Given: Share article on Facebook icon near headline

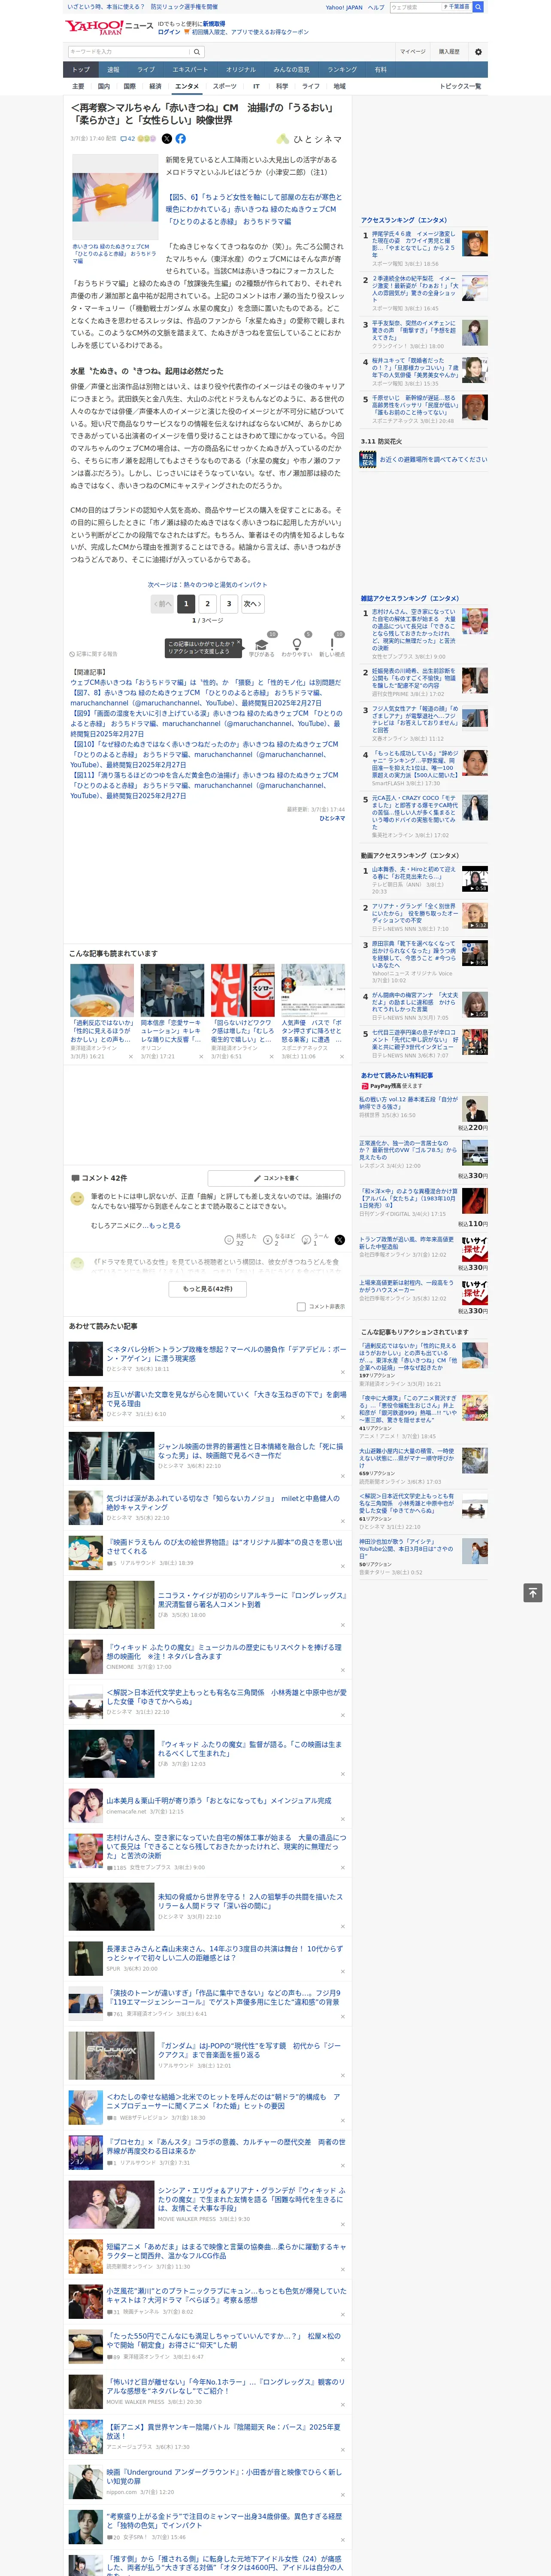Looking at the screenshot, I should pyautogui.click(x=181, y=139).
